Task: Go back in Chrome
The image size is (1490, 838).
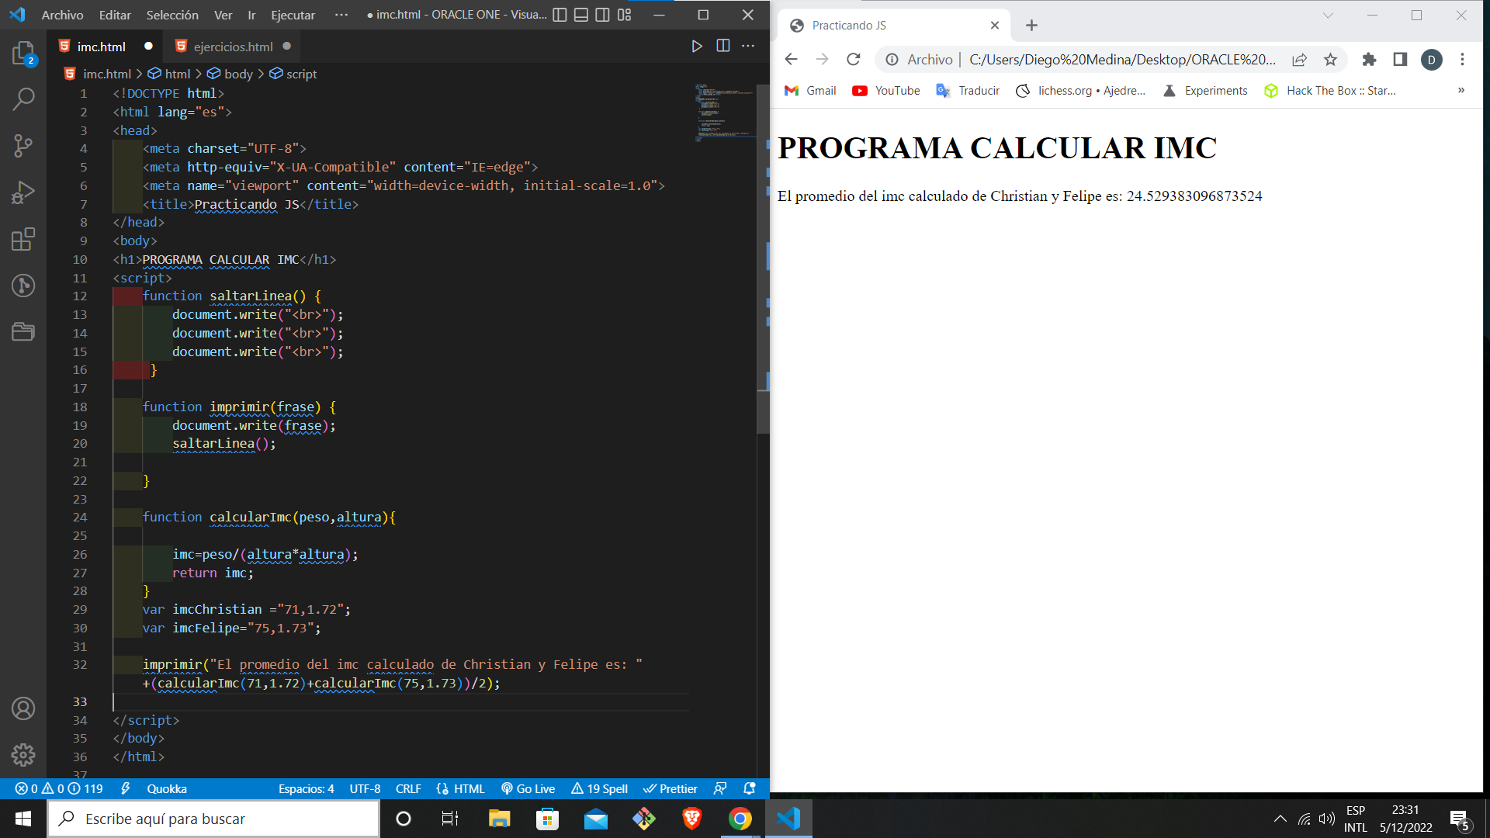Action: [x=791, y=59]
